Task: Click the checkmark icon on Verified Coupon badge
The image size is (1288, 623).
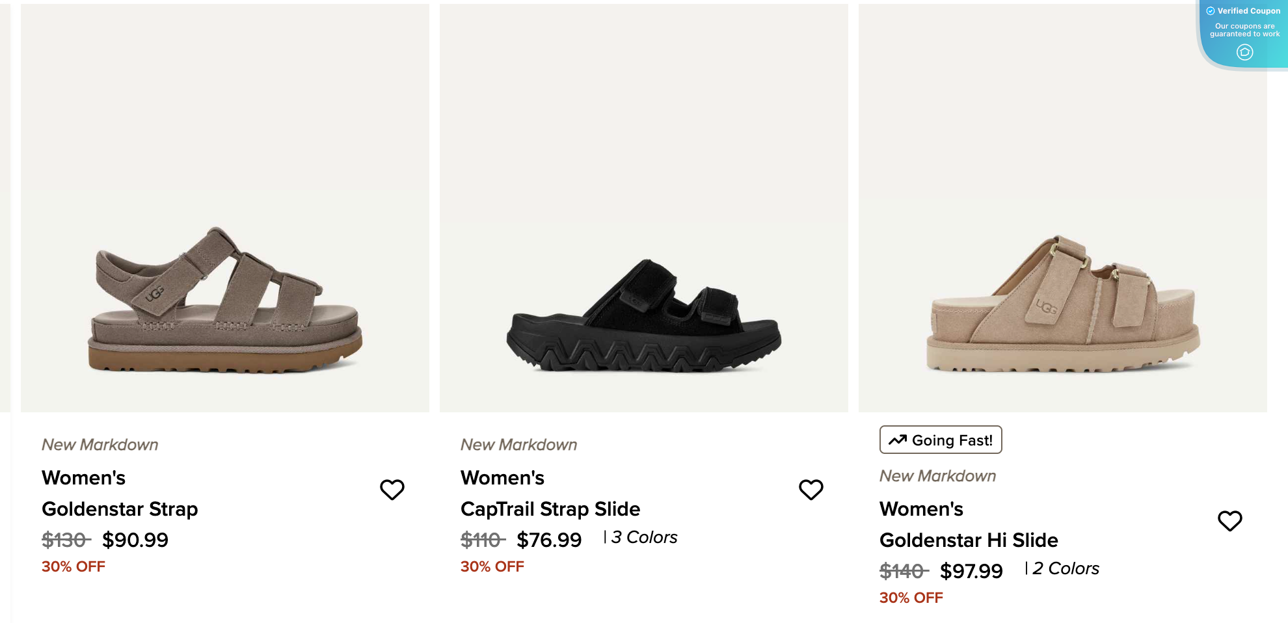Action: [x=1211, y=10]
